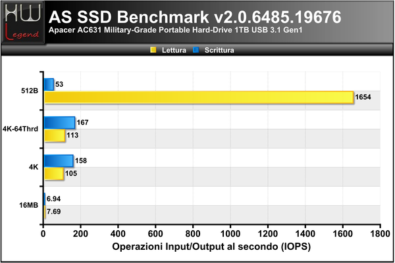This screenshot has height=263, width=395.
Task: Click the 16MB blue write bar
Action: (x=45, y=199)
